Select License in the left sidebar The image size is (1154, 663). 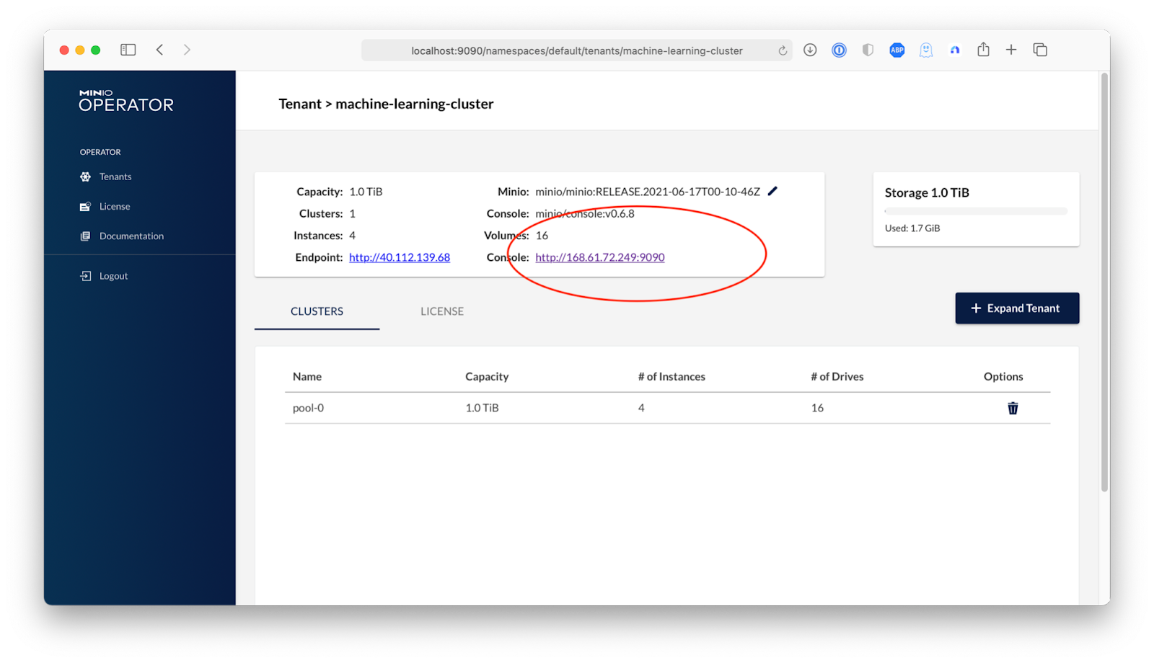(x=115, y=206)
